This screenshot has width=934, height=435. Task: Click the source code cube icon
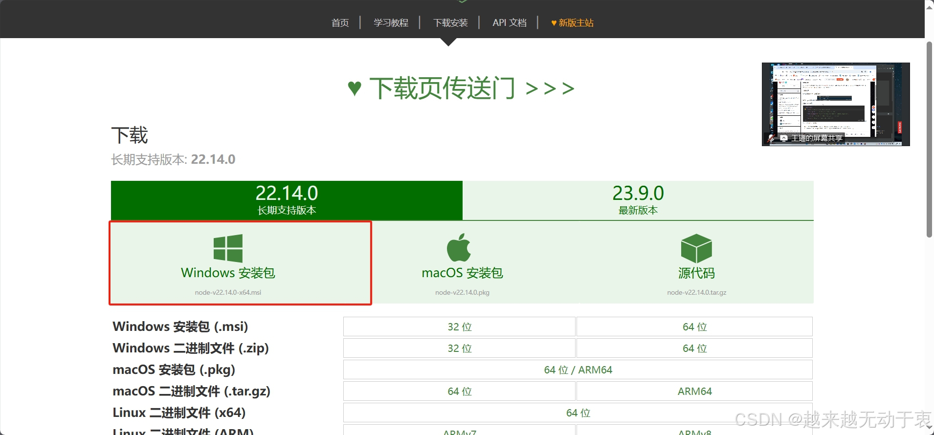tap(696, 248)
